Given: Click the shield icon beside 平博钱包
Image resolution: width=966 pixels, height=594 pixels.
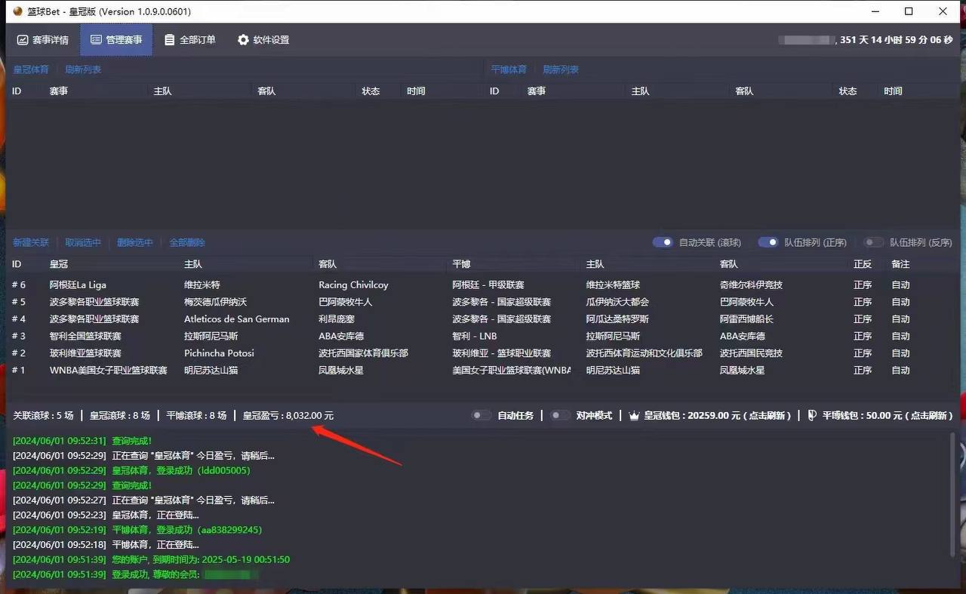Looking at the screenshot, I should point(812,415).
